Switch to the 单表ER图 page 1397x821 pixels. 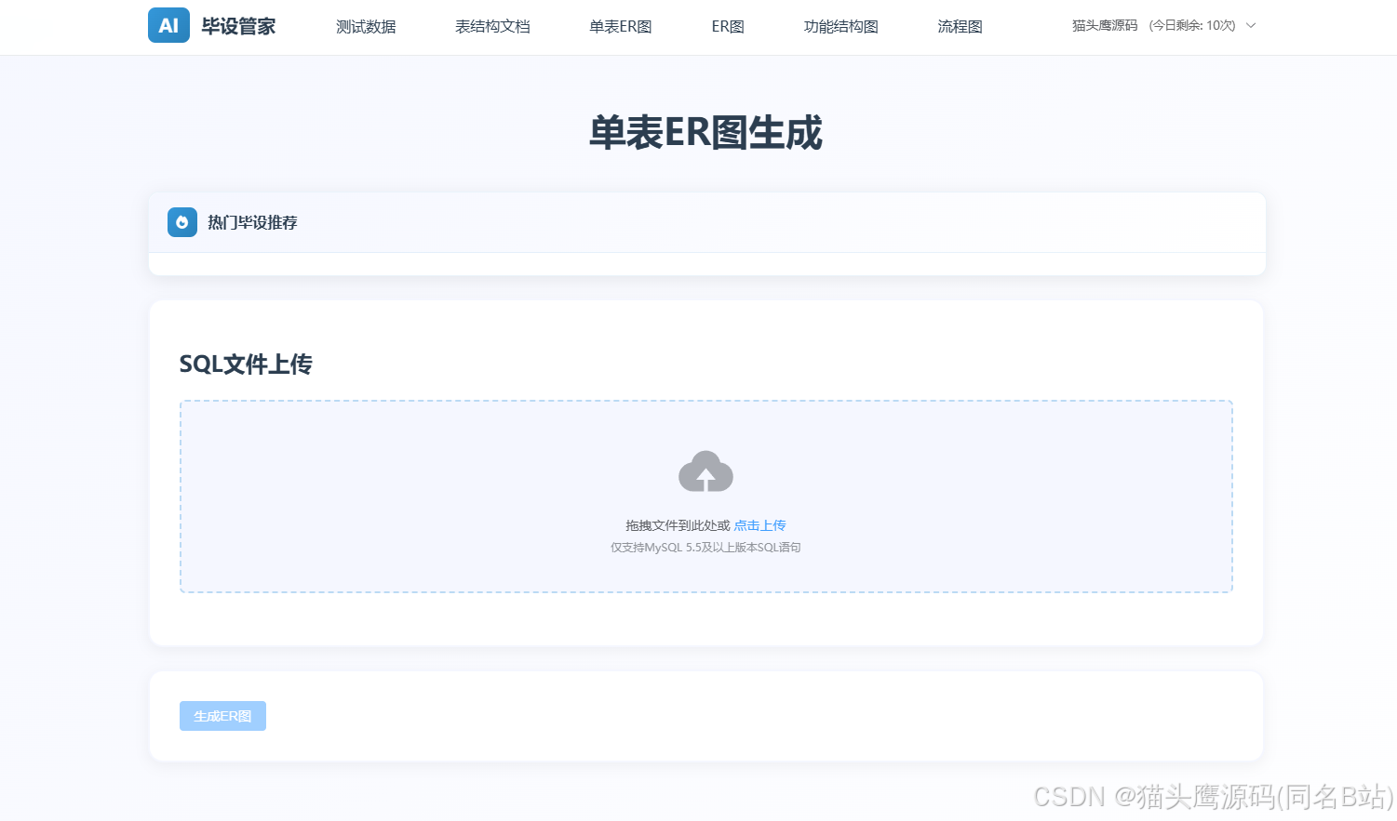click(x=621, y=27)
